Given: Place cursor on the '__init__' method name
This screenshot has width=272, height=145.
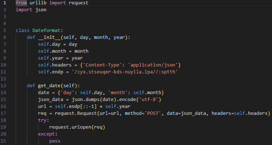Looking at the screenshot, I should coord(49,37).
